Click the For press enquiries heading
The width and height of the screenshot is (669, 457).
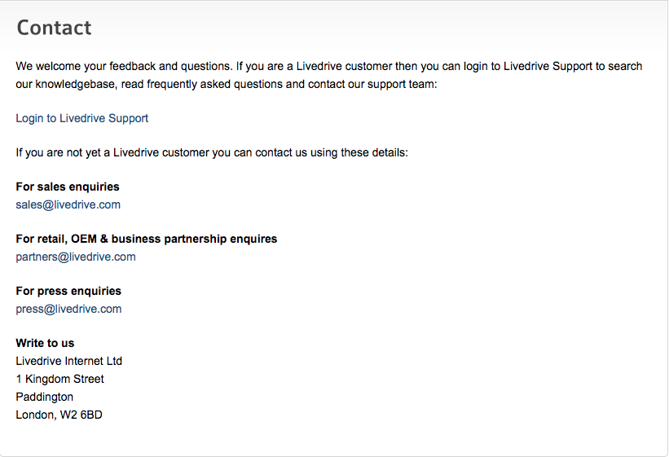click(x=68, y=291)
